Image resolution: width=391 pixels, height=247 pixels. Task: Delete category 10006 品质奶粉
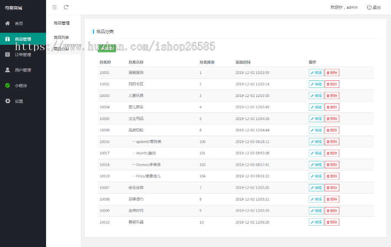pyautogui.click(x=332, y=130)
